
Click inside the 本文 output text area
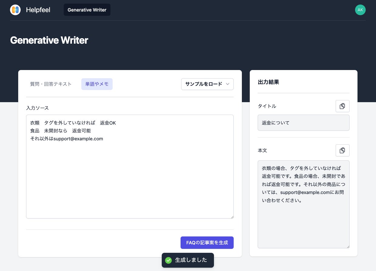(303, 204)
